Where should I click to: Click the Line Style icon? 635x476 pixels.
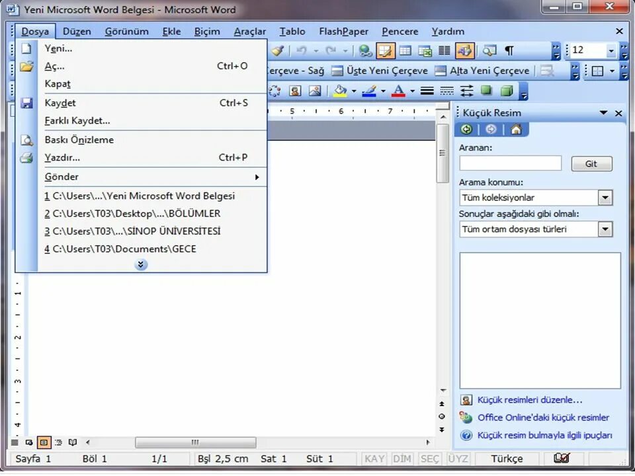(x=427, y=91)
